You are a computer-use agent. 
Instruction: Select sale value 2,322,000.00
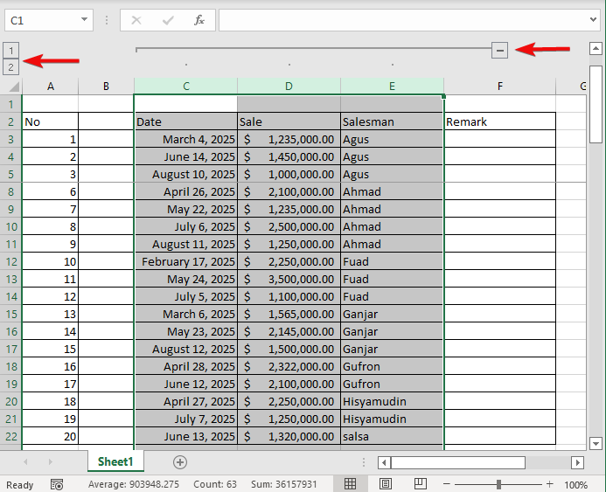[x=289, y=366]
